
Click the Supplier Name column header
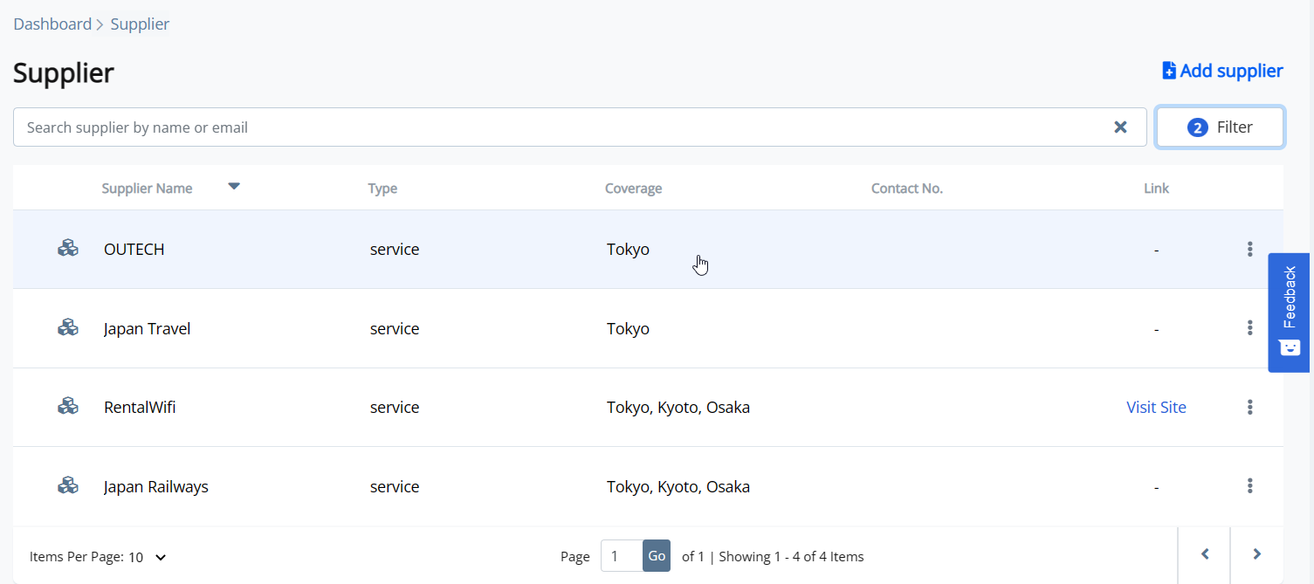pyautogui.click(x=147, y=189)
